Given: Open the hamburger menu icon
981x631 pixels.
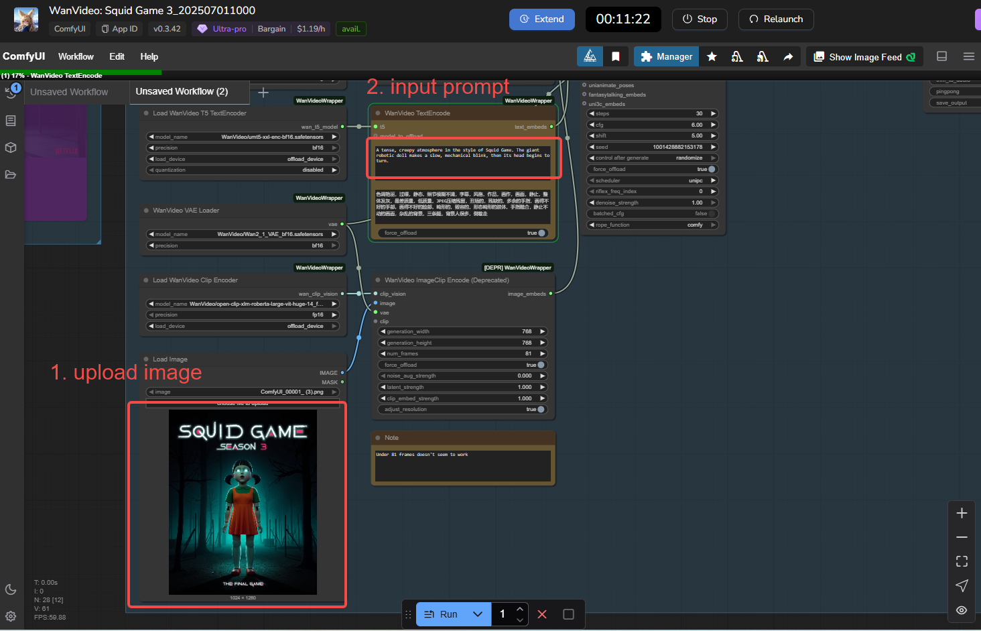Looking at the screenshot, I should point(969,56).
